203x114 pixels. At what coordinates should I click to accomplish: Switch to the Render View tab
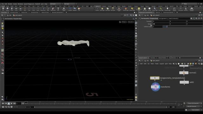pos(24,12)
